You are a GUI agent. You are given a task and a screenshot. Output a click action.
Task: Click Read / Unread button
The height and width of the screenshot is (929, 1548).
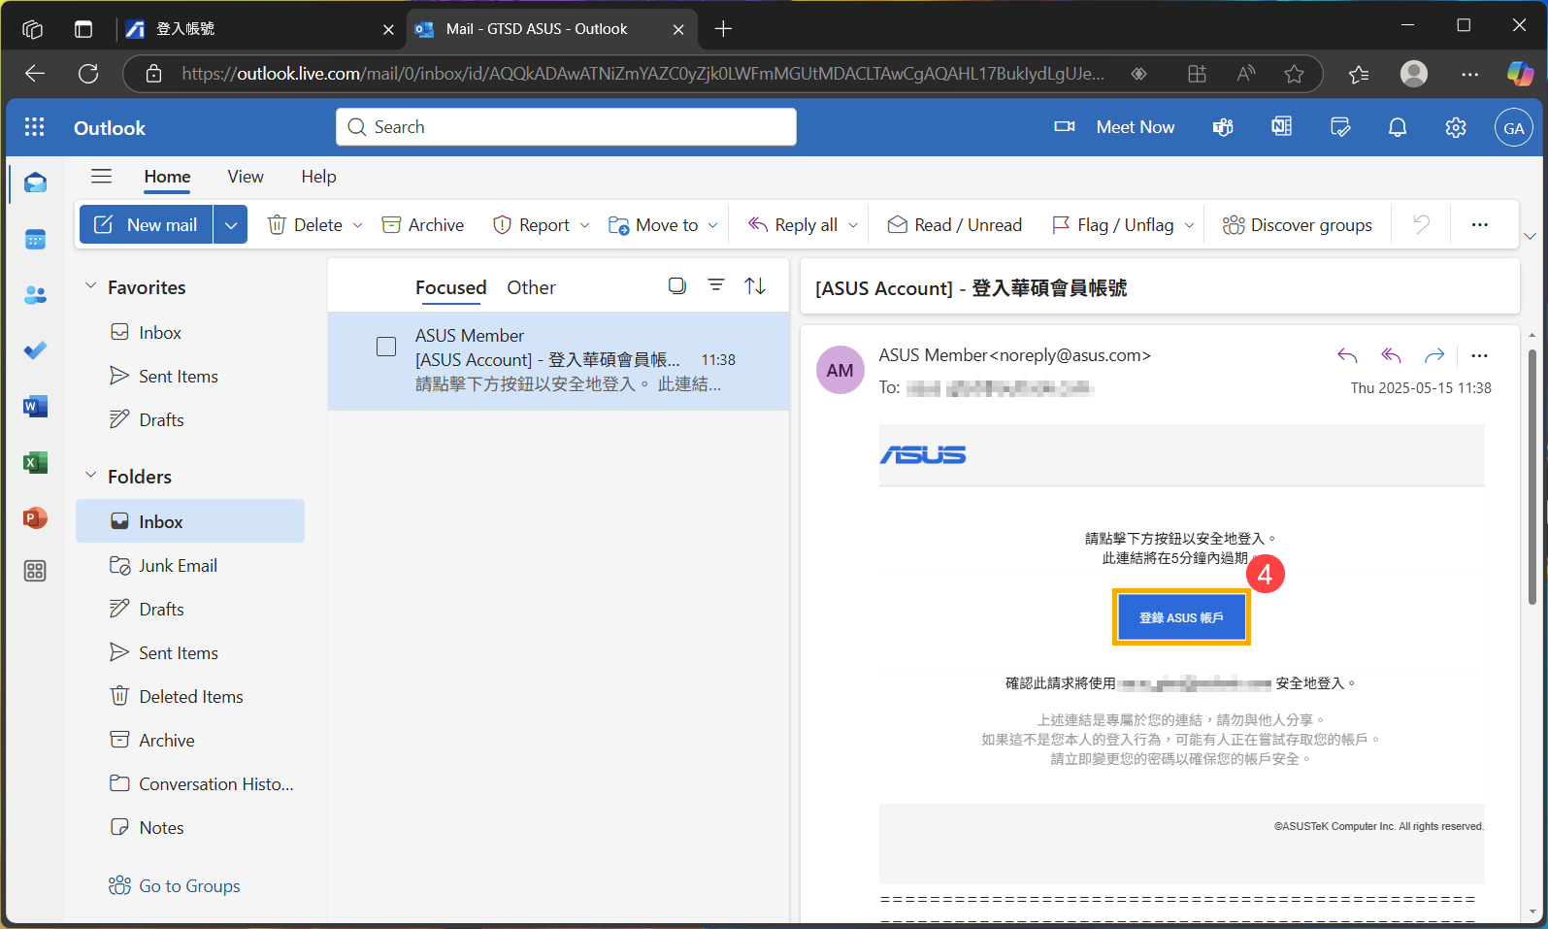pyautogui.click(x=955, y=225)
